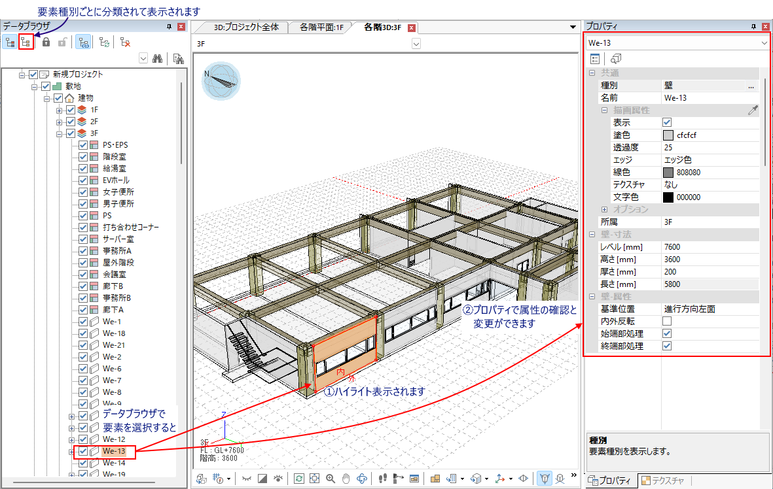Click the tree delete icon with red X
Viewport: 773px width, 489px height.
pos(126,42)
